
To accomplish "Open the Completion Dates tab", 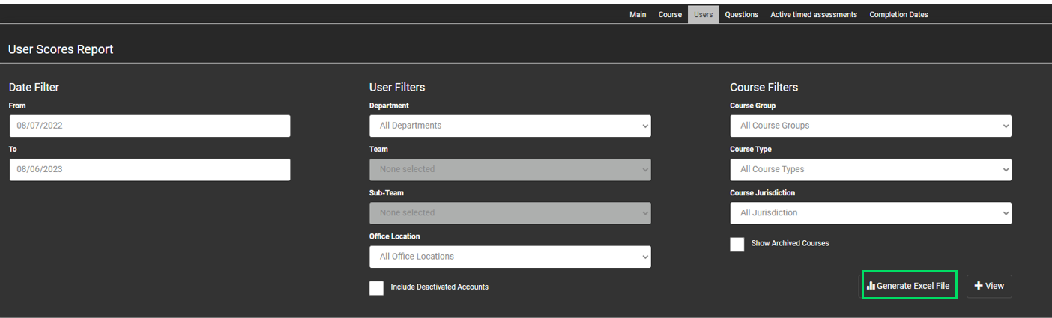I will pyautogui.click(x=898, y=14).
